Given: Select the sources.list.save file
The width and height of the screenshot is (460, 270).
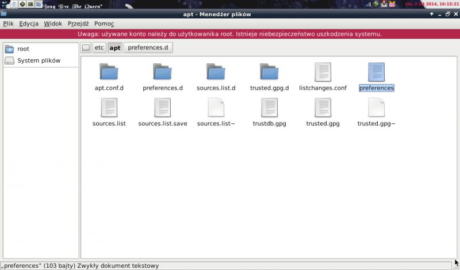Looking at the screenshot, I should (162, 108).
